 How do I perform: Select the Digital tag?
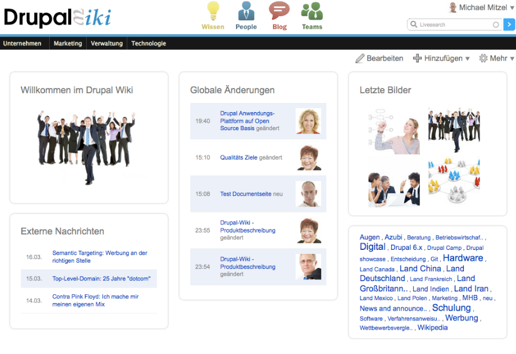[x=373, y=247]
